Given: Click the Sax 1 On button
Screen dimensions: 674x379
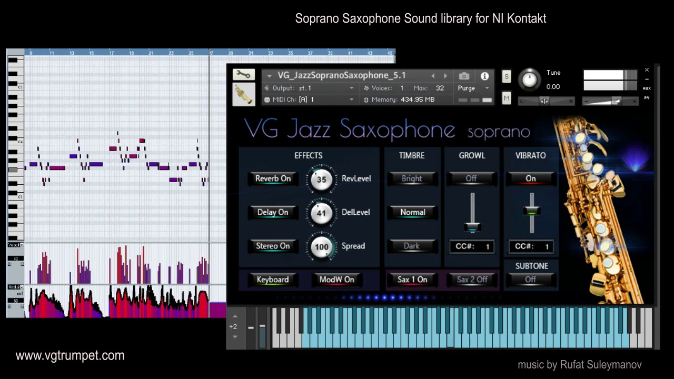Looking at the screenshot, I should coord(412,280).
